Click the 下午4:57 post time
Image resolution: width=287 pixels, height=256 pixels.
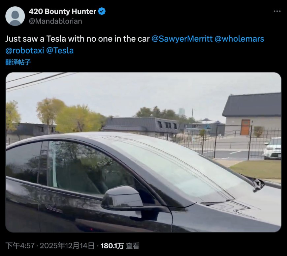(20, 246)
